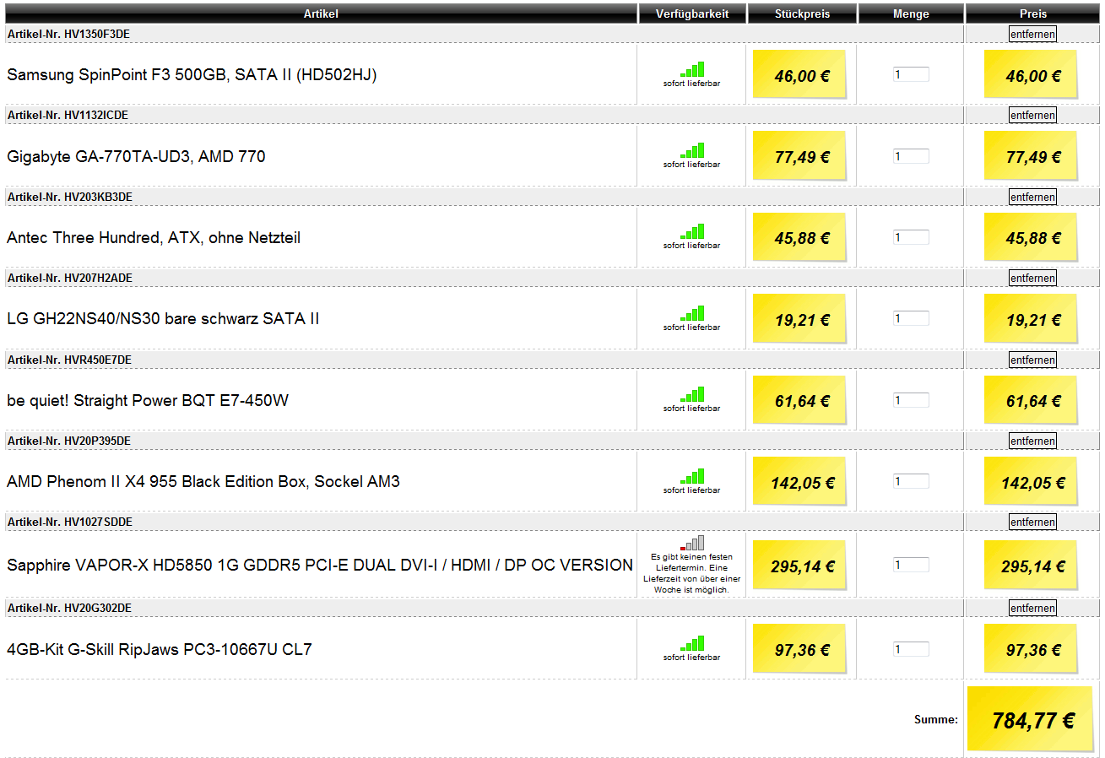Click the delivery notice text for Sapphire VAPOR-X
The height and width of the screenshot is (758, 1105).
pos(692,573)
